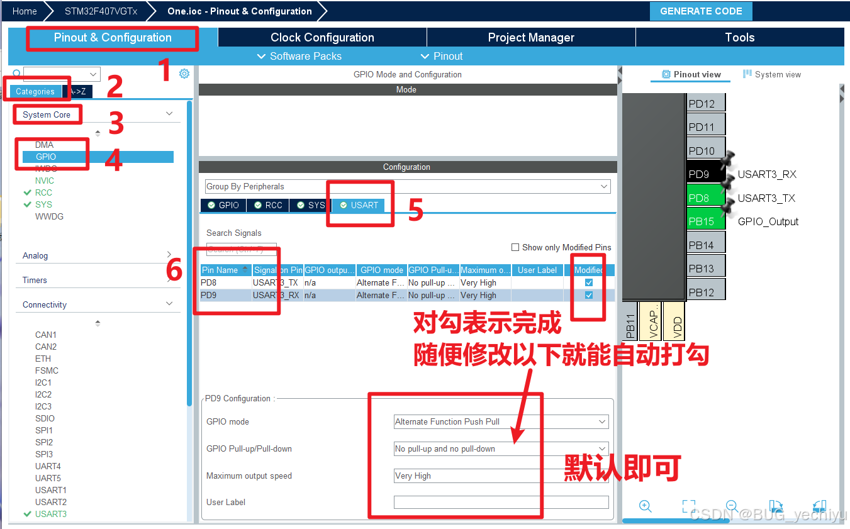This screenshot has width=850, height=529.
Task: Click the User Label input field
Action: (500, 501)
